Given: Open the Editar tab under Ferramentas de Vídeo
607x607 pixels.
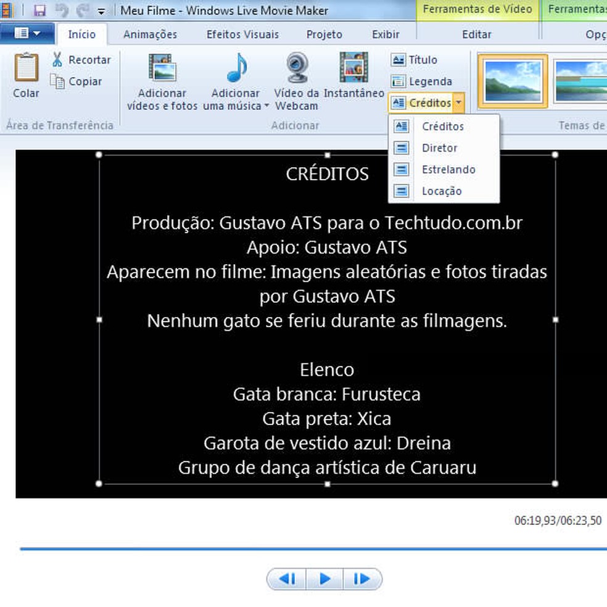Looking at the screenshot, I should [x=477, y=34].
